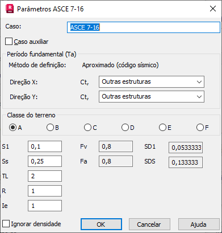Focus the S1 value field
The height and width of the screenshot is (233, 222).
pos(45,146)
